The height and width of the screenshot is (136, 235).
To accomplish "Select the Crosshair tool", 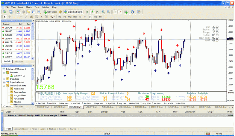I will pyautogui.click(x=10, y=17).
